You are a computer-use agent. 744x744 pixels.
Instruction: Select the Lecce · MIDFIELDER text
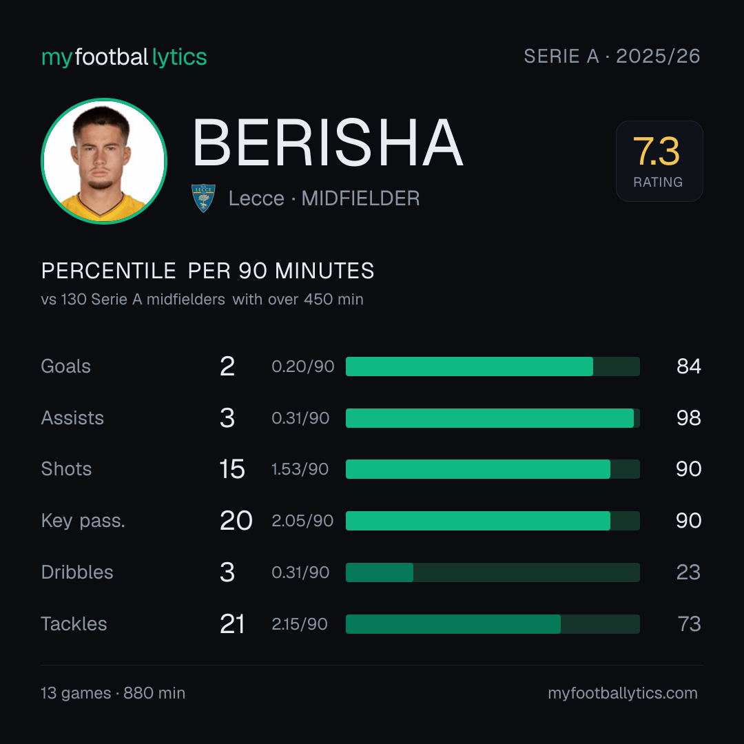pyautogui.click(x=324, y=198)
